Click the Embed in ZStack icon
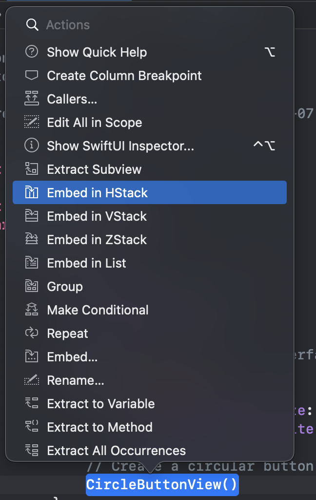The width and height of the screenshot is (316, 500). click(x=32, y=239)
